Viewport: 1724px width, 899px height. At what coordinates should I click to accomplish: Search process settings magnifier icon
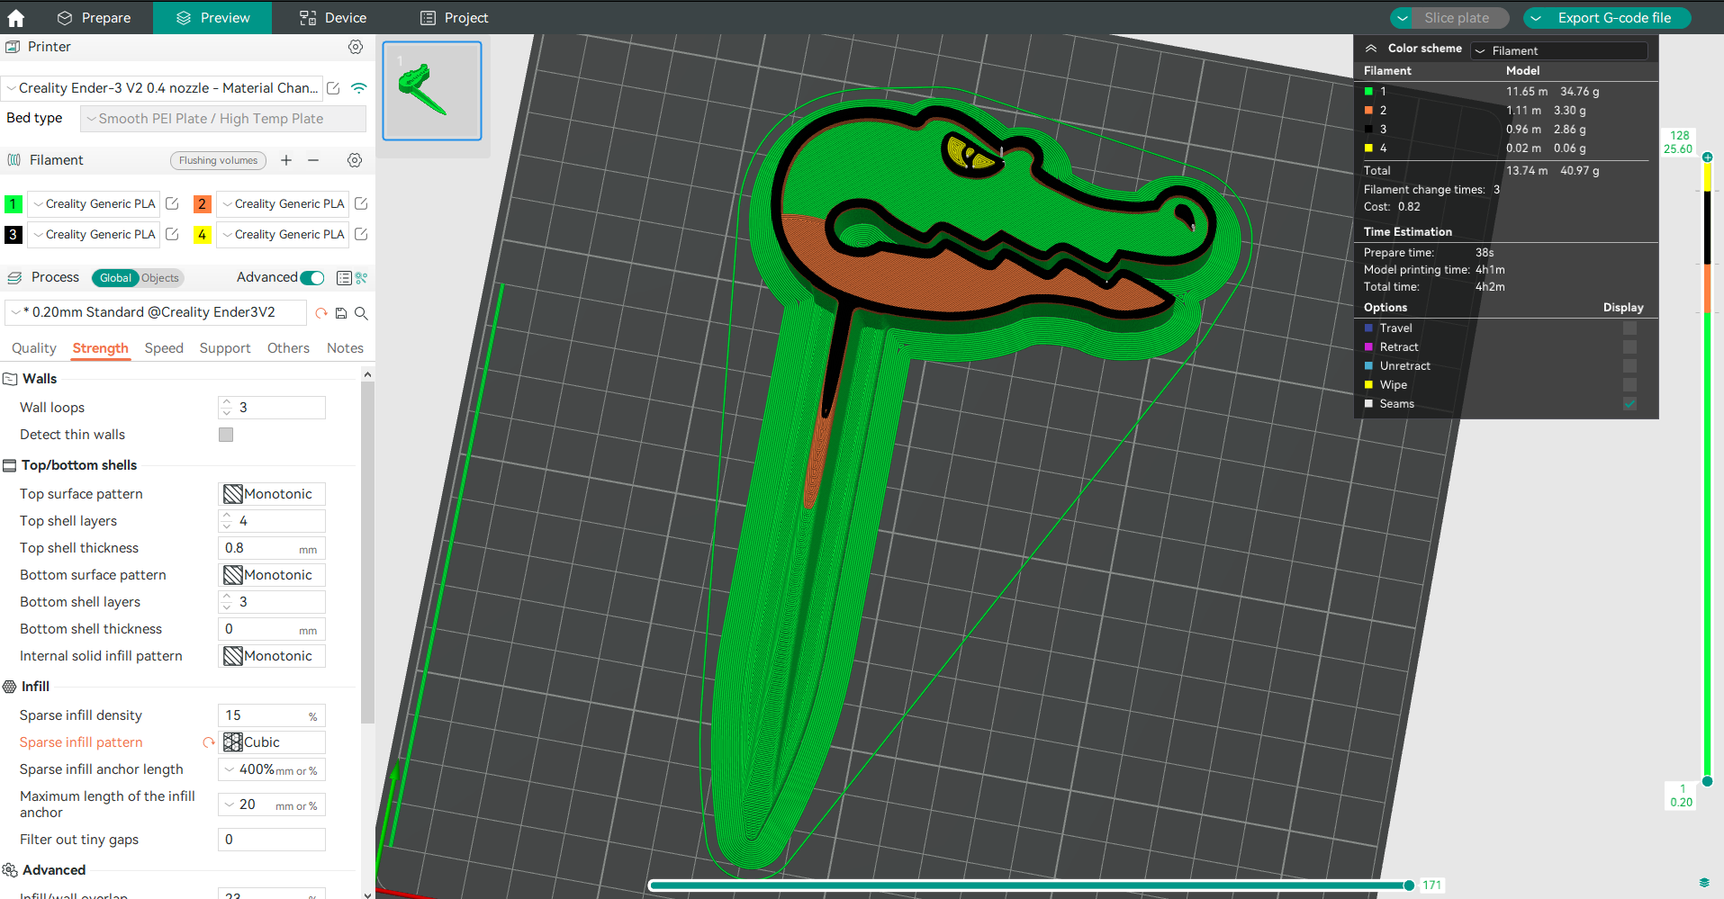click(361, 313)
